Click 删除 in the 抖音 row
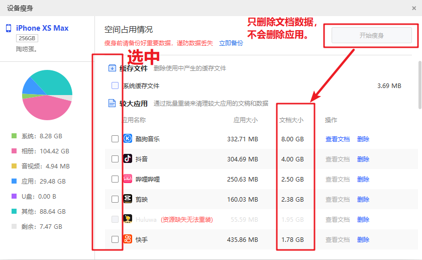Viewport: 422px width, 260px height. [x=363, y=159]
